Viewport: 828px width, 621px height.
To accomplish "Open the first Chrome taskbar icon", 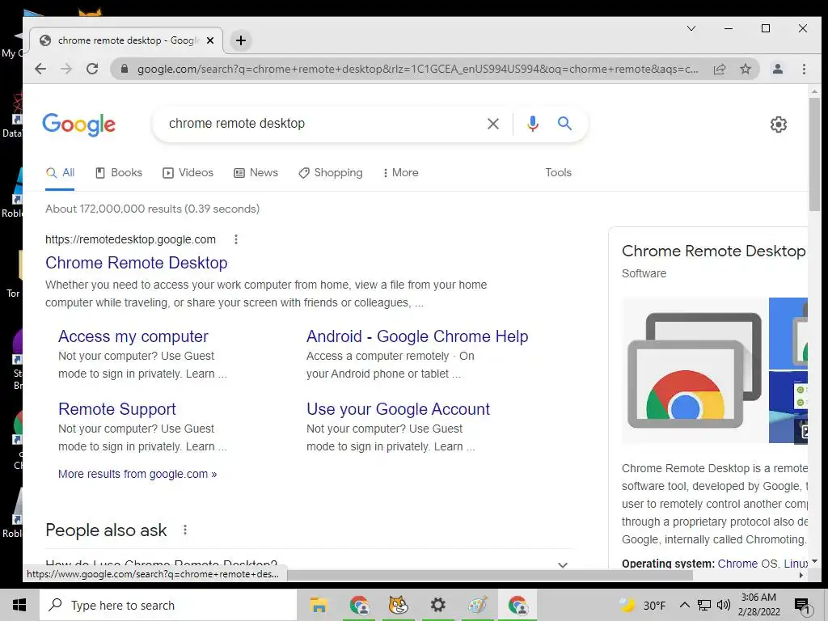I will click(359, 605).
